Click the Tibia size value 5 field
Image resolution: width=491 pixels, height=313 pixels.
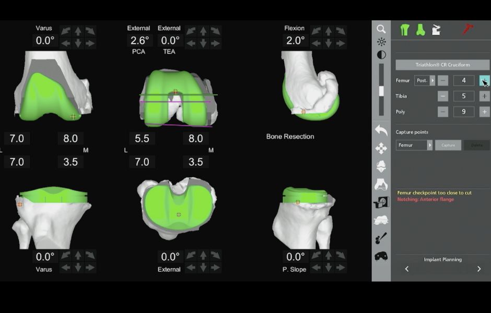464,97
